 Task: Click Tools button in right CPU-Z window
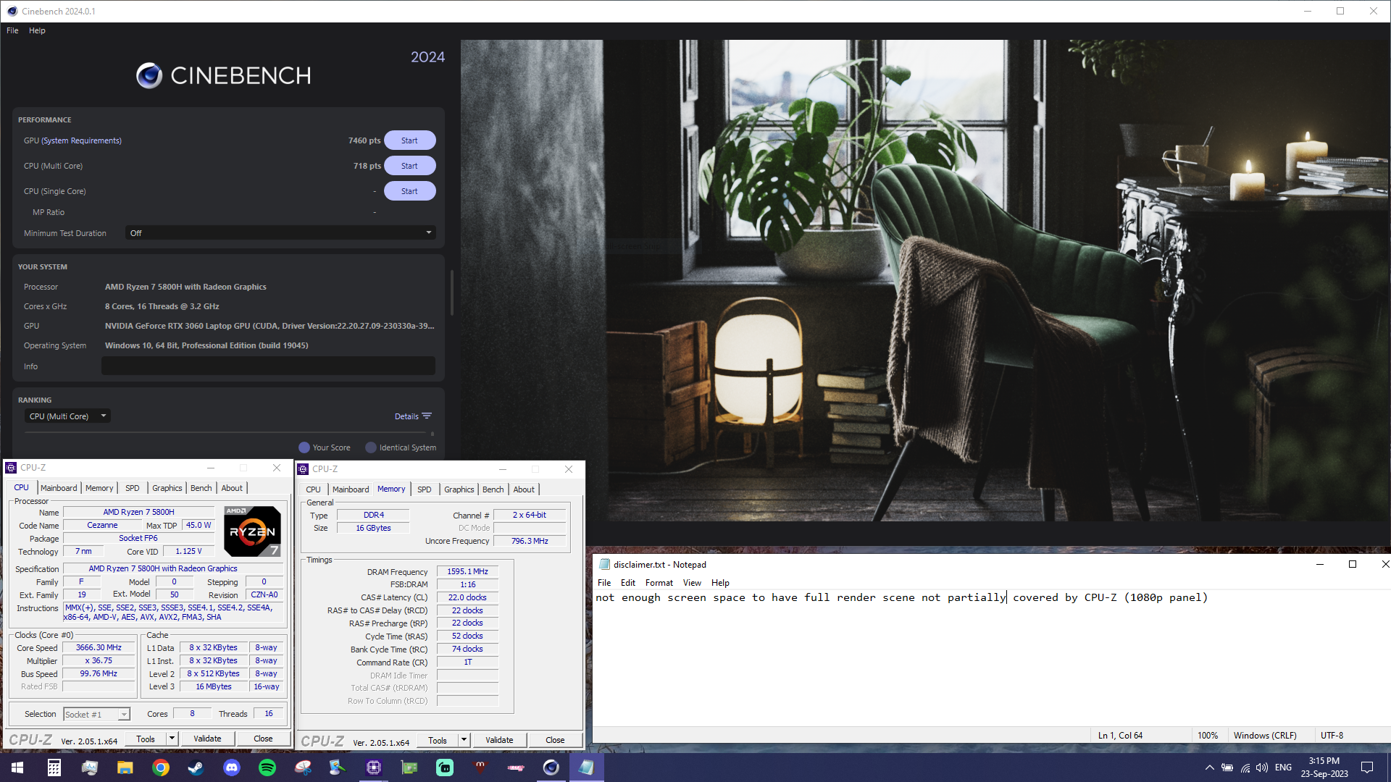(x=438, y=740)
